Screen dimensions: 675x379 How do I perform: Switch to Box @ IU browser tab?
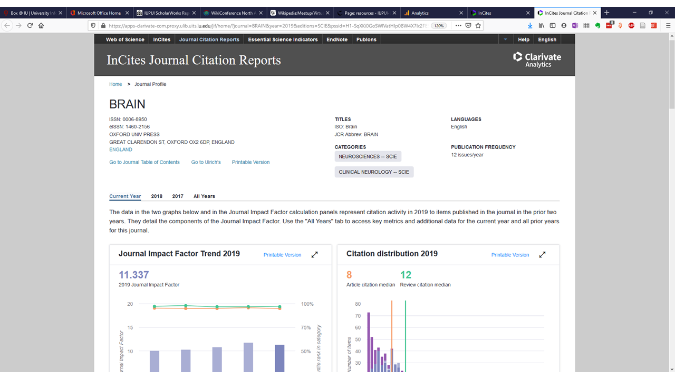32,13
